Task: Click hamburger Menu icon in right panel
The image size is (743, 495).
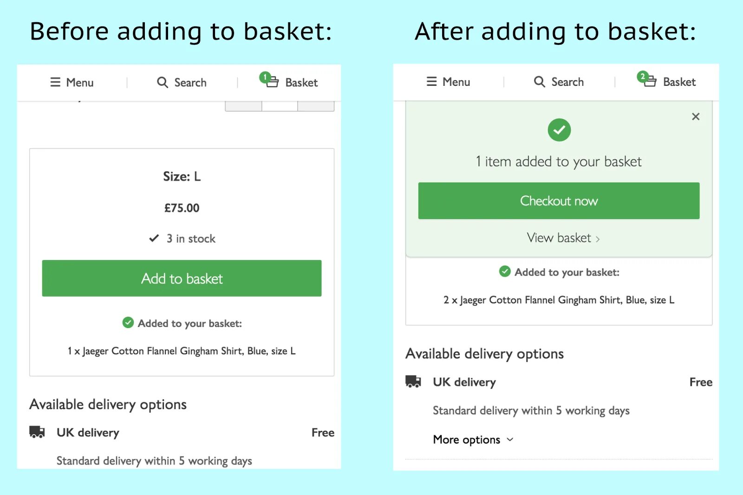Action: click(431, 82)
